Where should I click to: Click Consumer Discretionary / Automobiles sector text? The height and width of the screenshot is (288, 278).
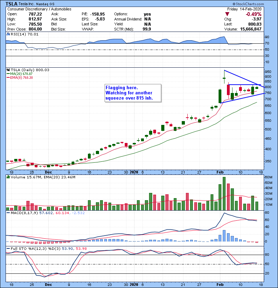pyautogui.click(x=39, y=9)
